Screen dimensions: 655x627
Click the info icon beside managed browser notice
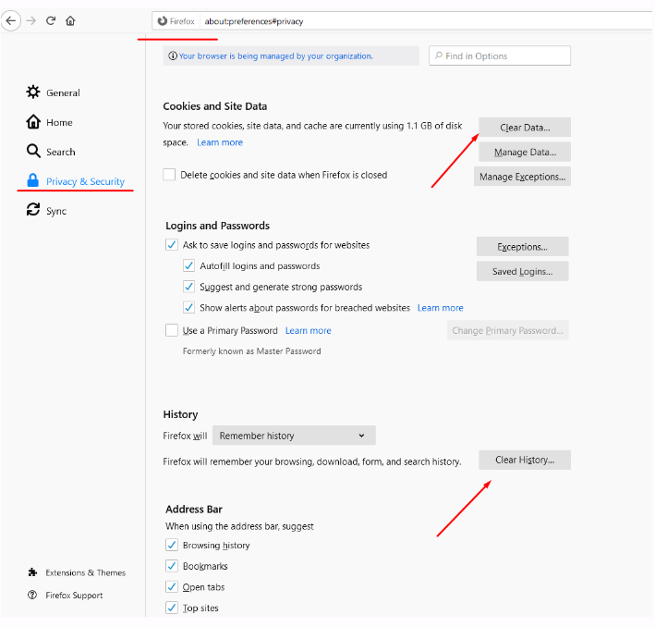(173, 55)
